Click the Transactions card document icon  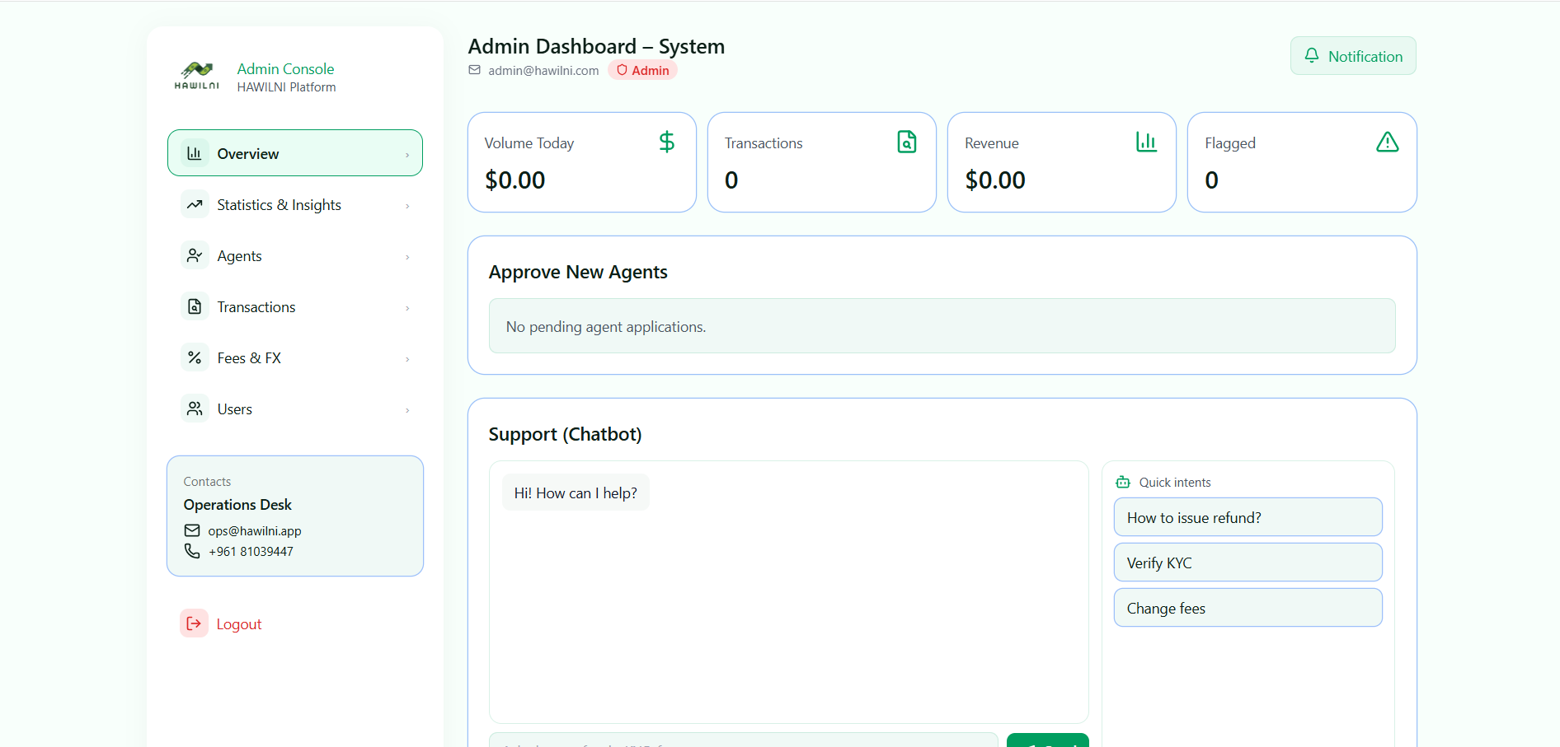tap(906, 142)
